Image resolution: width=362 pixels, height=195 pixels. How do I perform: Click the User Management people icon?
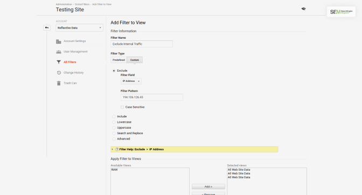pyautogui.click(x=59, y=52)
